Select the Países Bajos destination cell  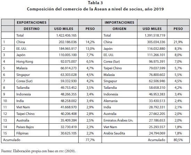pyautogui.click(x=32, y=127)
